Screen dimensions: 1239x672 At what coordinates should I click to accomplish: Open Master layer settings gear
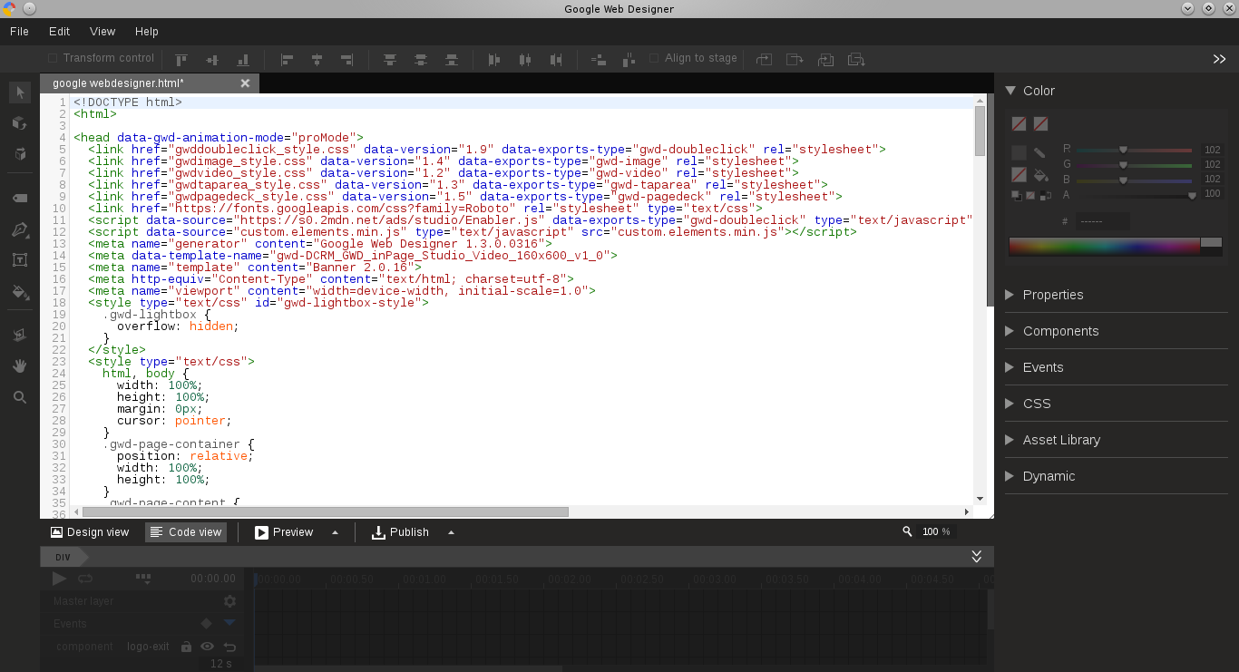point(229,600)
